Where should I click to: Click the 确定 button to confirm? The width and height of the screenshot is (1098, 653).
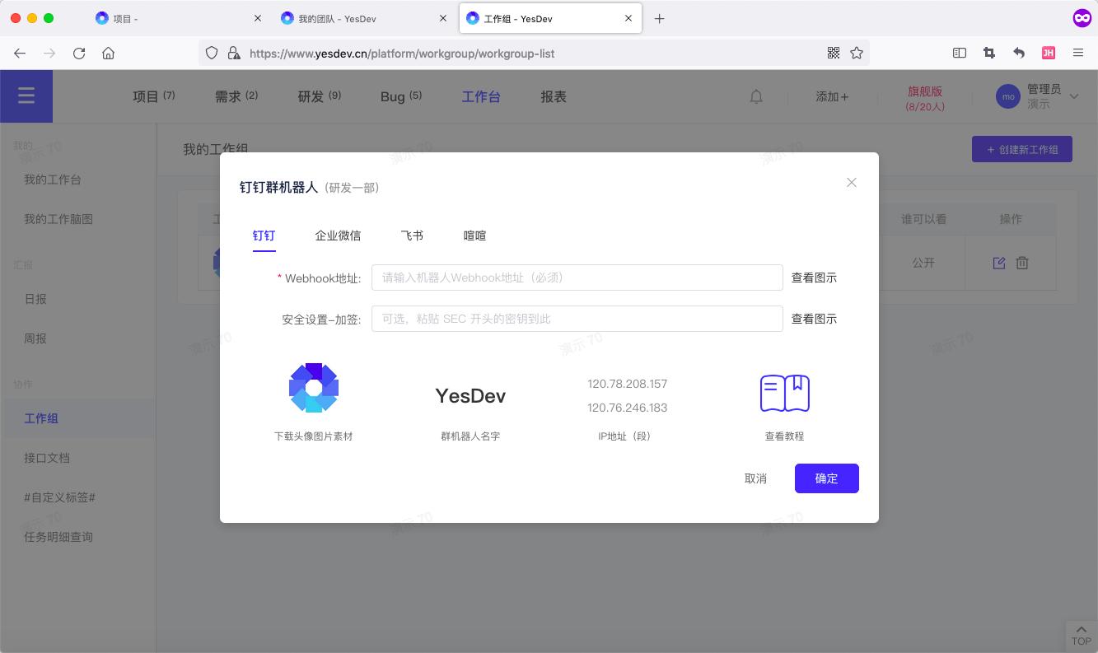[x=826, y=478]
